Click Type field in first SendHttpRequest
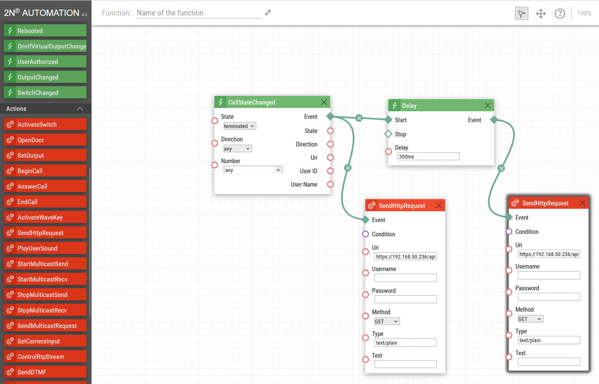Viewport: 599px width, 384px height. click(405, 343)
